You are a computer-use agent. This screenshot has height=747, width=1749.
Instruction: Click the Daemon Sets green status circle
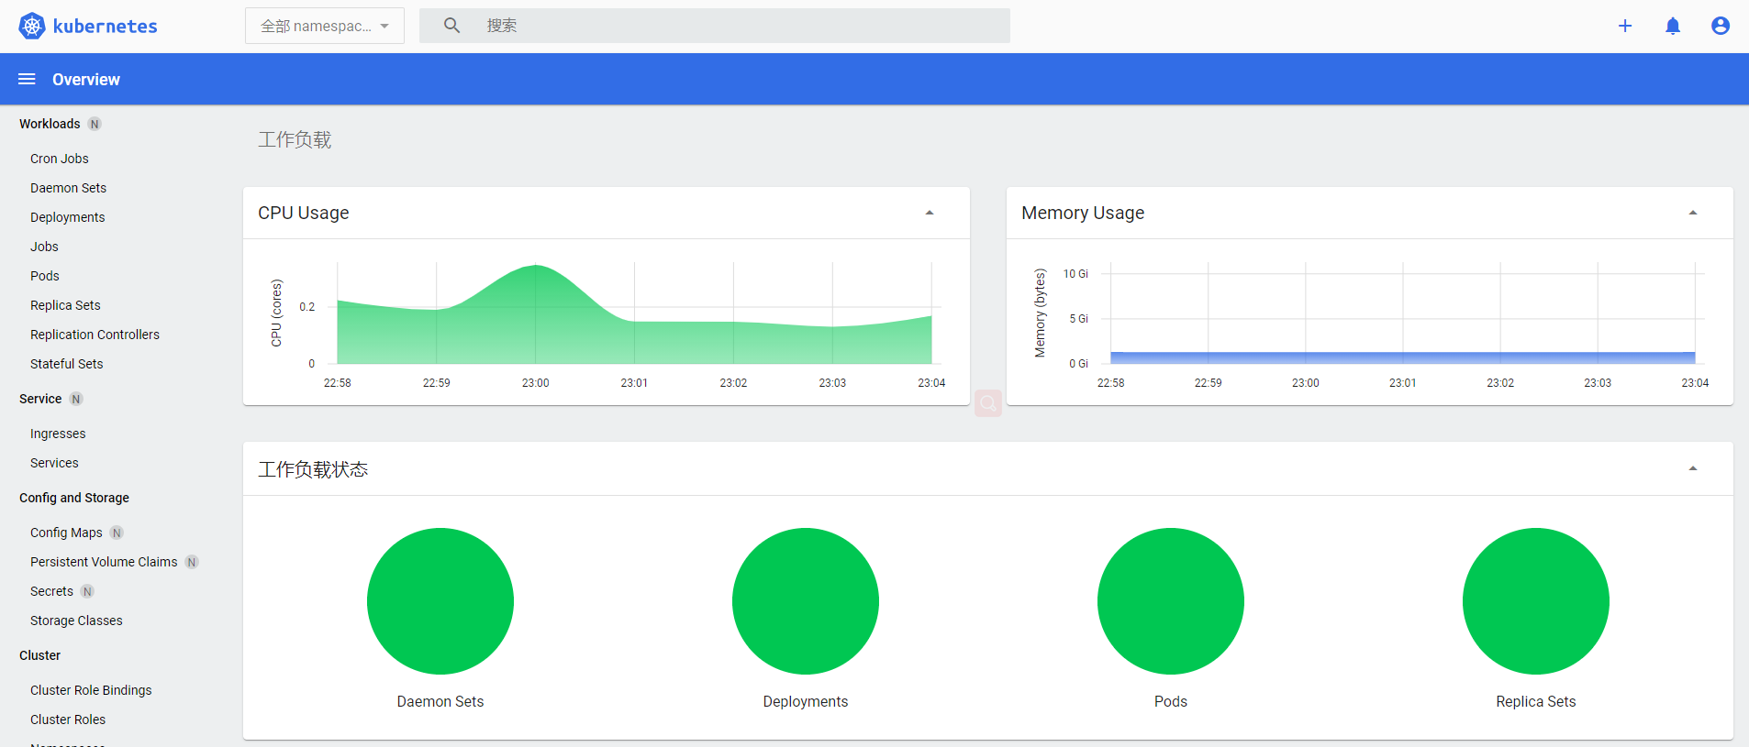tap(440, 601)
